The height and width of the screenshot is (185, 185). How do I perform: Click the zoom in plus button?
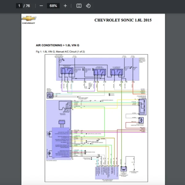(x=65, y=6)
